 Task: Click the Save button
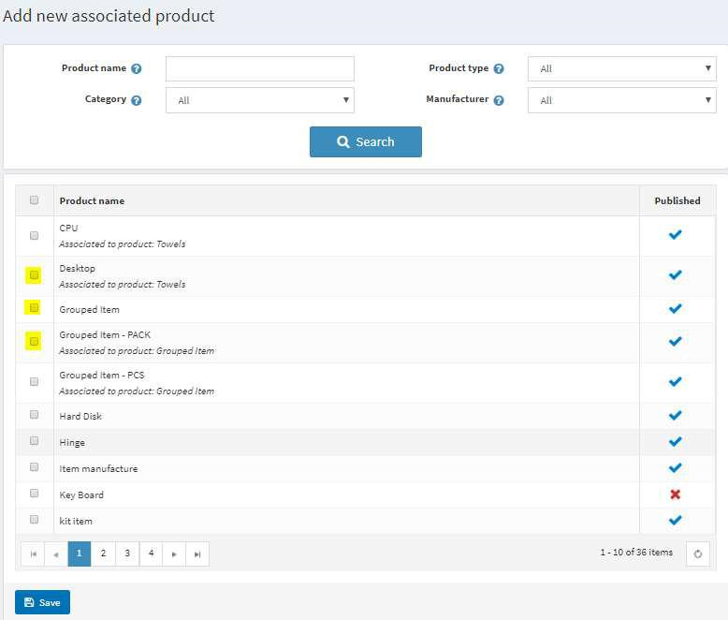pos(42,602)
